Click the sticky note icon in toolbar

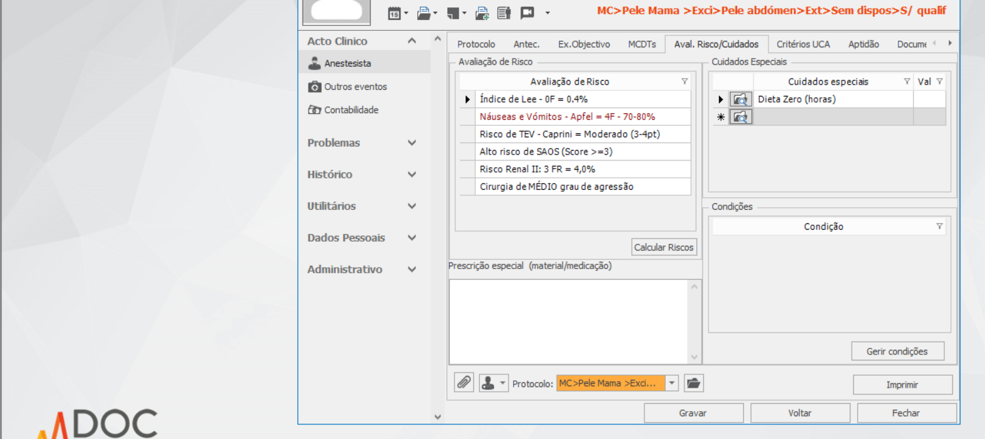pyautogui.click(x=453, y=13)
